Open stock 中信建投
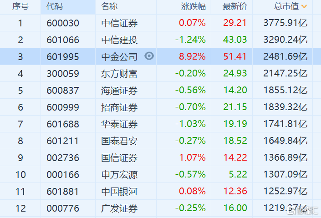The height and width of the screenshot is (218, 321). click(x=119, y=40)
